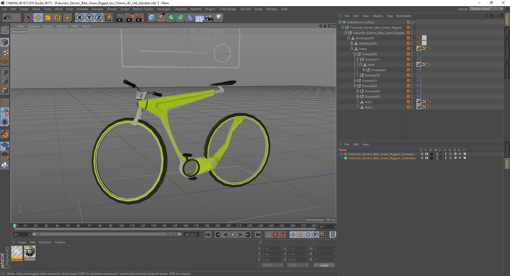Image resolution: width=510 pixels, height=276 pixels.
Task: Open the Layout dropdown Startup (User)
Action: (486, 9)
